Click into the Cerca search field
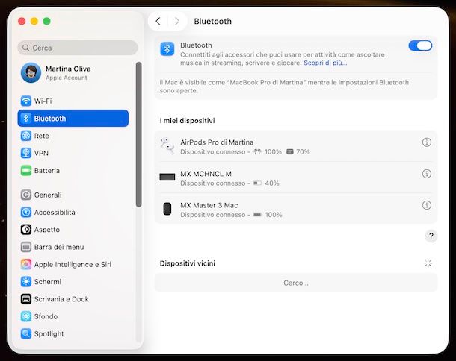Viewport: 456px width, 361px height. click(78, 48)
